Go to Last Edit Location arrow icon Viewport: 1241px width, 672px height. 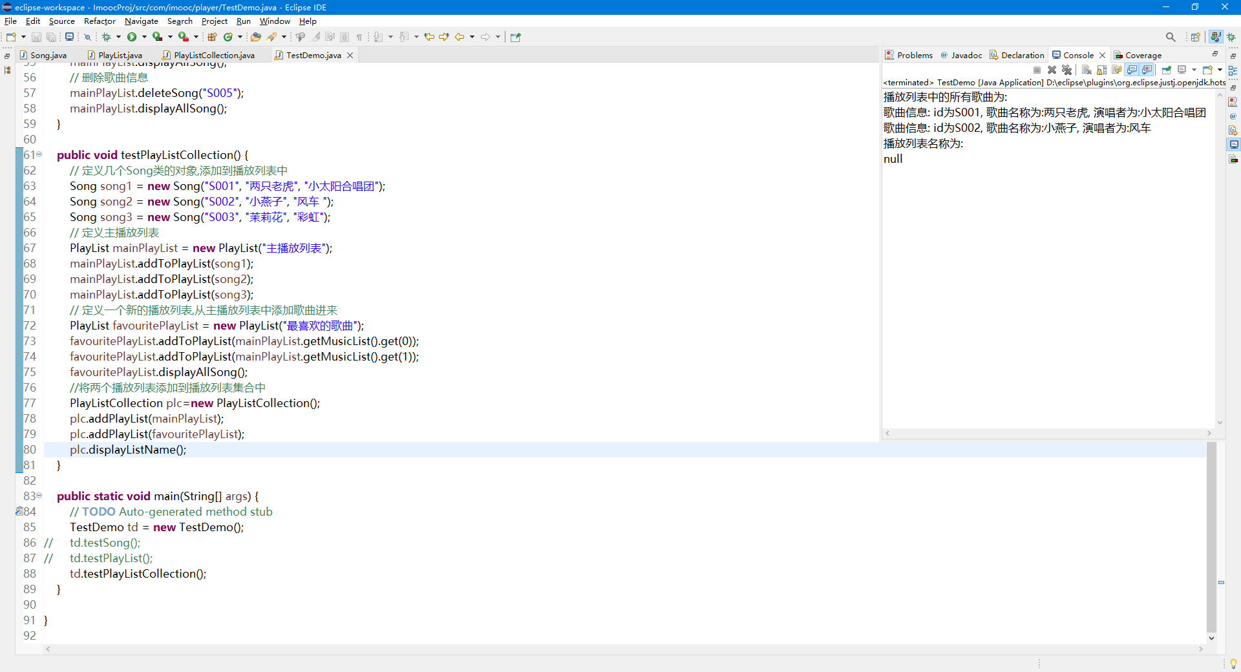pyautogui.click(x=429, y=37)
